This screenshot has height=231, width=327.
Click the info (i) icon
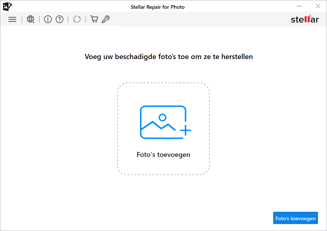click(x=48, y=19)
